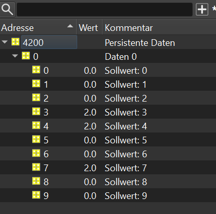The width and height of the screenshot is (216, 214).
Task: Collapse the 4200 Persistente Daten node
Action: tap(5, 42)
